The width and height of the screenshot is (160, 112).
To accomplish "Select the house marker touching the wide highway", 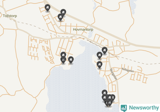I will point(63,12).
